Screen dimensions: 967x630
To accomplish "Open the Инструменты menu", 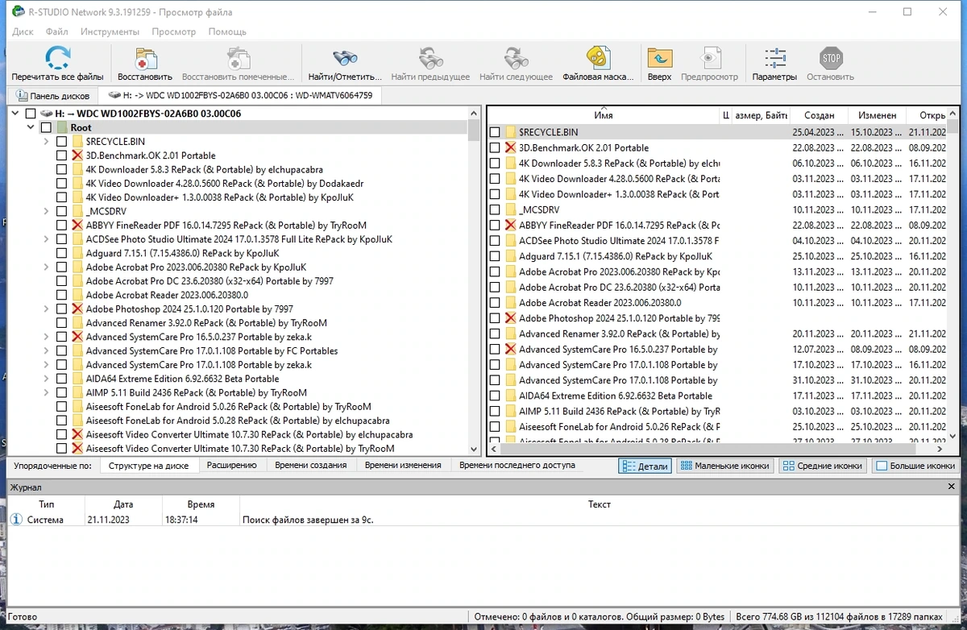I will click(110, 31).
